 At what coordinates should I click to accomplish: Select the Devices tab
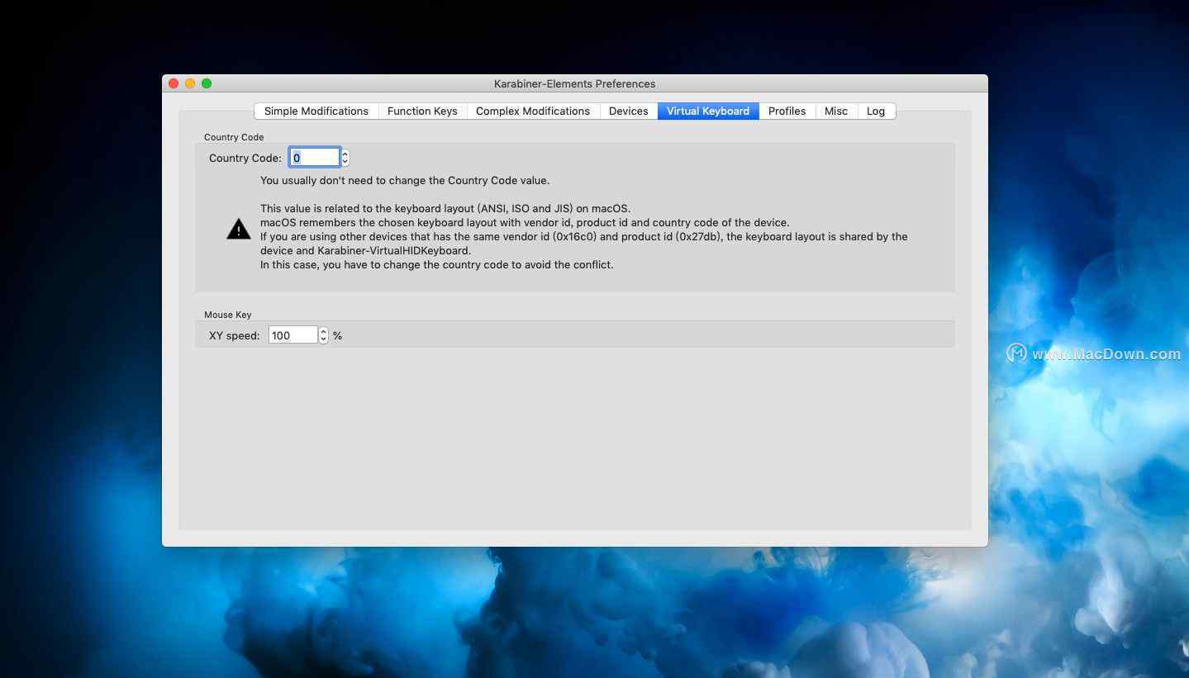tap(628, 111)
